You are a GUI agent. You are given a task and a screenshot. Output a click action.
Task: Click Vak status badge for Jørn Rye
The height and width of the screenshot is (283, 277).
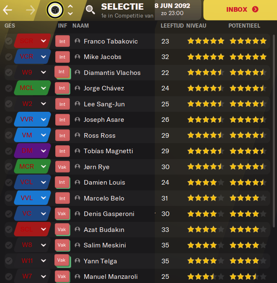tap(62, 167)
